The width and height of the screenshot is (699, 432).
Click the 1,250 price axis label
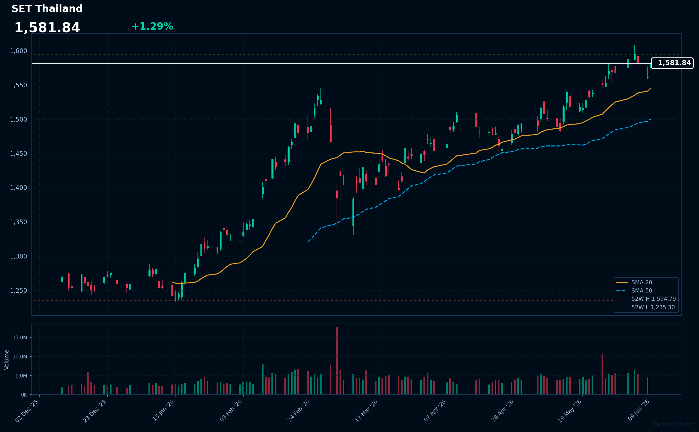(x=18, y=290)
